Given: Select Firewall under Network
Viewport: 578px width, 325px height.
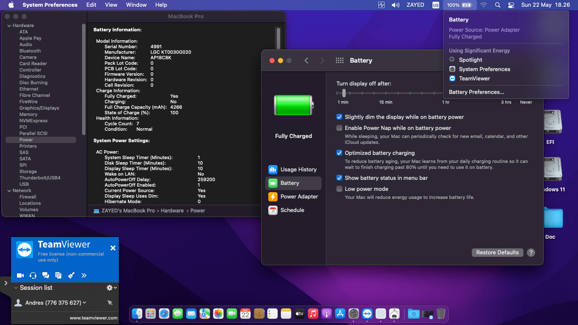Looking at the screenshot, I should [x=28, y=197].
